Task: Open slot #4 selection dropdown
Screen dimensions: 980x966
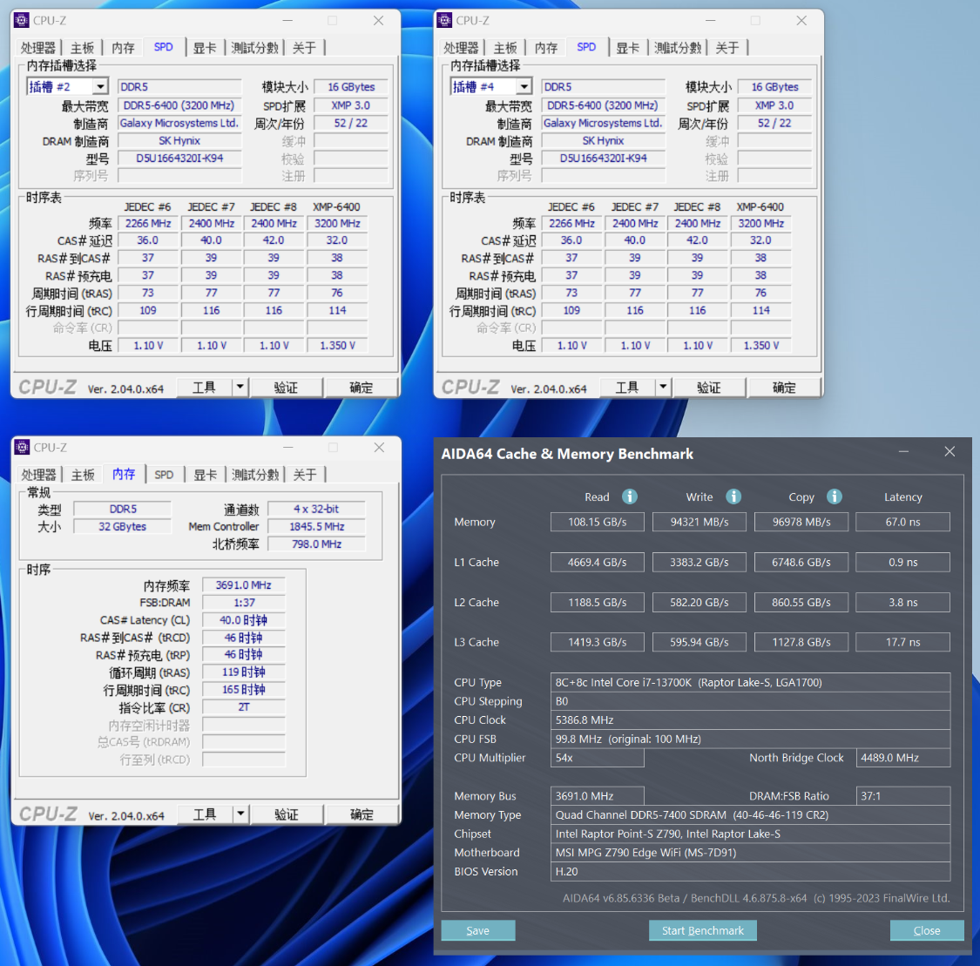Action: point(524,86)
